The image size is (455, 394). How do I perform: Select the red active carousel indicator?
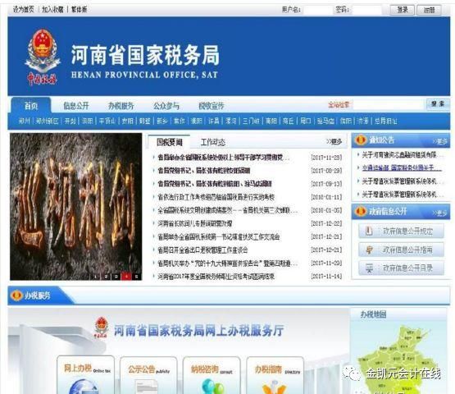[126, 277]
